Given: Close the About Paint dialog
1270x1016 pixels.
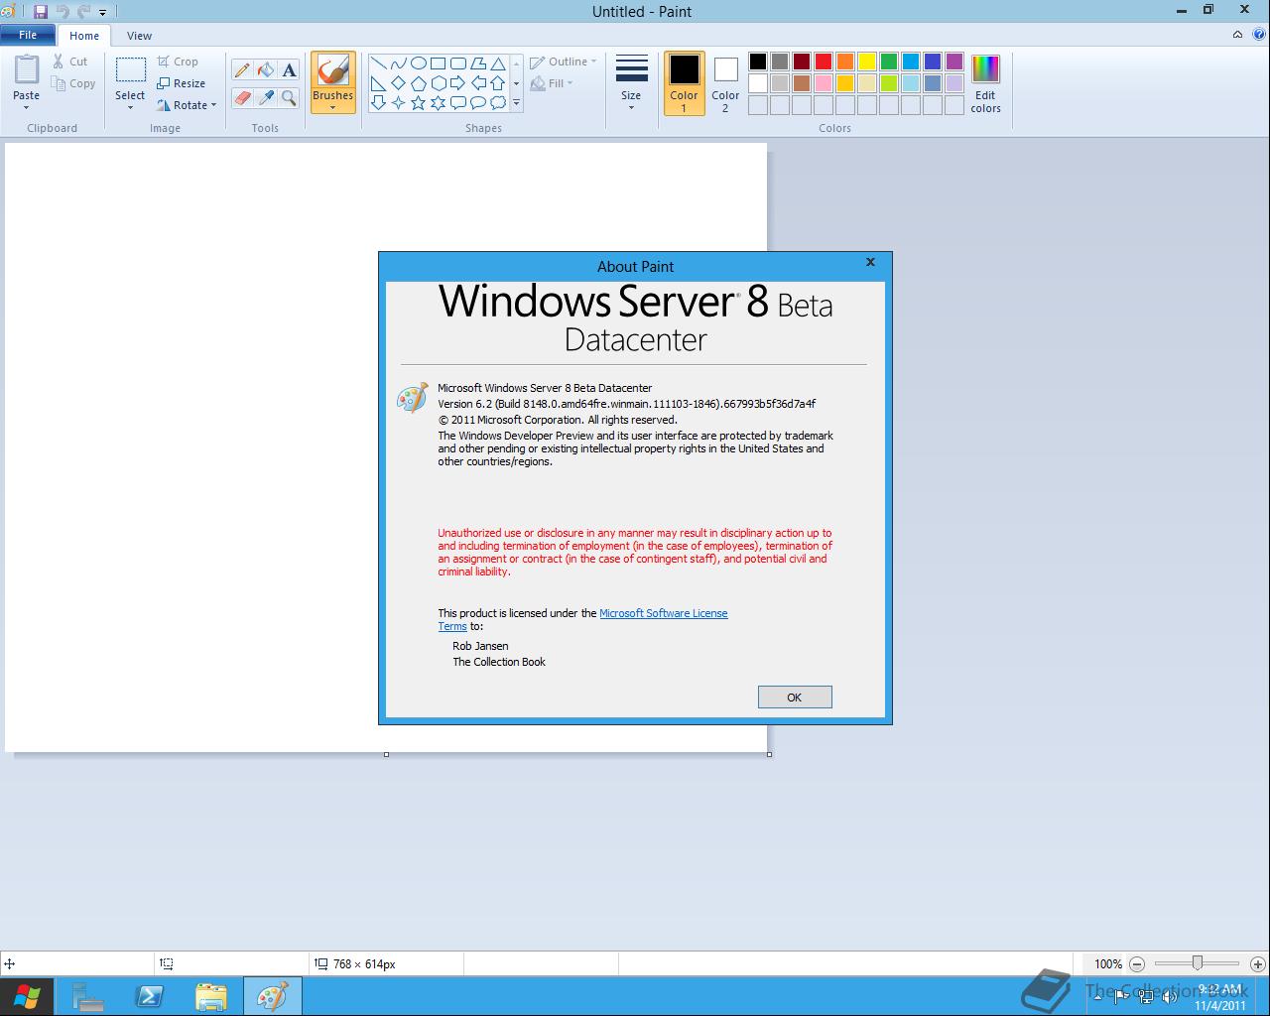Looking at the screenshot, I should click(x=870, y=262).
